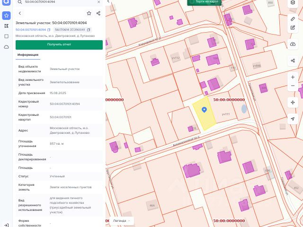Select the edit drawing pencil tool
Viewport: 303px width, 227px height.
point(293,27)
